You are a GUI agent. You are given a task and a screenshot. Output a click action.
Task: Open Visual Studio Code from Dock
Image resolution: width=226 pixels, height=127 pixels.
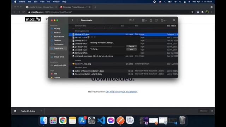101,120
